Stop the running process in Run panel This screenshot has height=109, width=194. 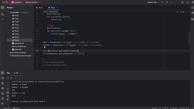(x=11, y=78)
